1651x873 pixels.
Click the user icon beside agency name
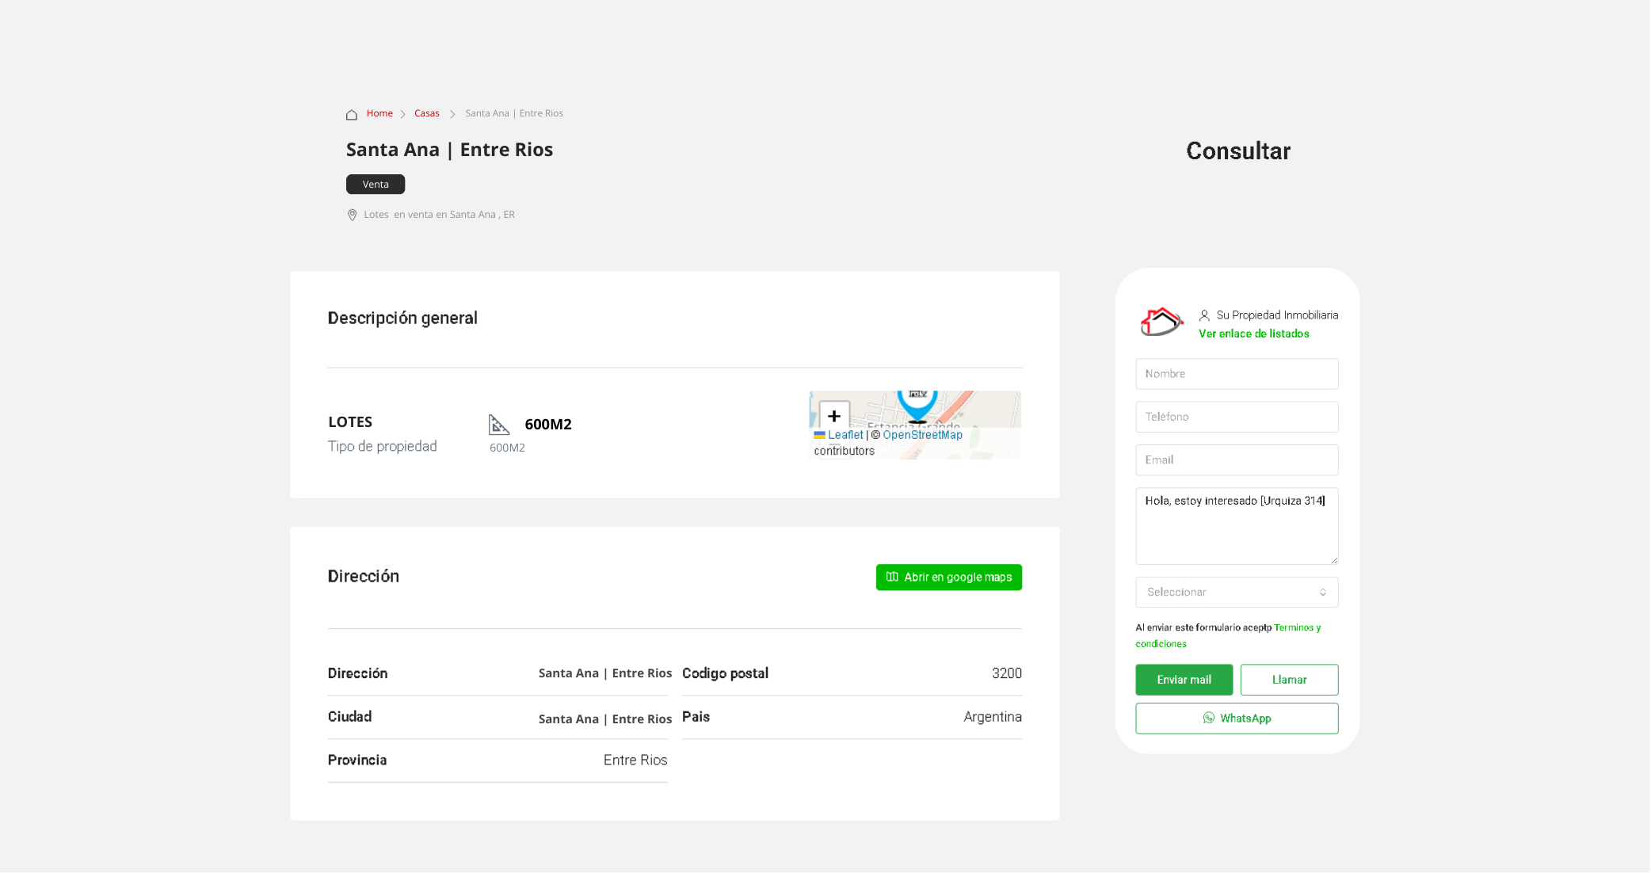[x=1204, y=315]
